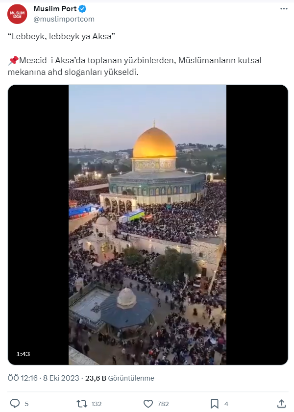Toggle the bookmark icon for this post
Image resolution: width=294 pixels, height=412 pixels.
pos(215,404)
